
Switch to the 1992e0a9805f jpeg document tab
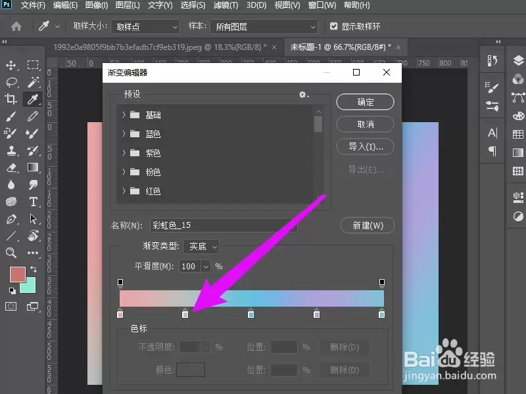pyautogui.click(x=160, y=47)
